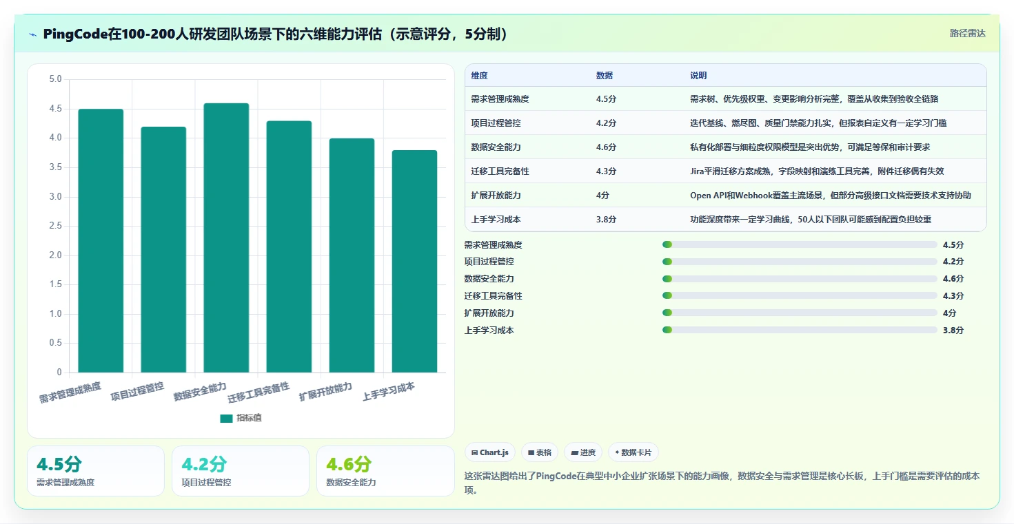Click the description starting with Open API和Webhook
This screenshot has height=524, width=1014.
[831, 196]
